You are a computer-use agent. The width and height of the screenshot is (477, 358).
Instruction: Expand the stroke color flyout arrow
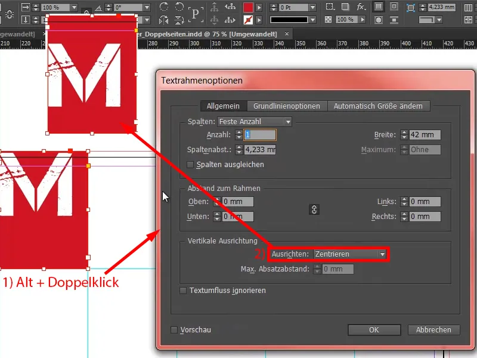(259, 20)
